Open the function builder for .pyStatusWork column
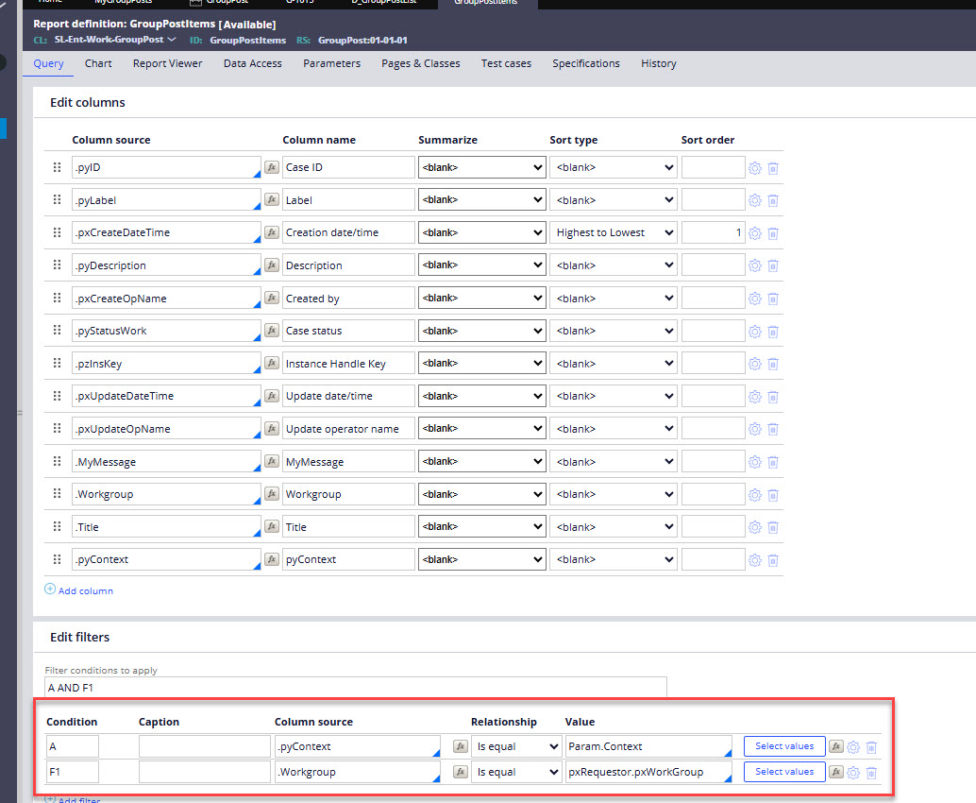Viewport: 976px width, 803px height. coord(271,332)
